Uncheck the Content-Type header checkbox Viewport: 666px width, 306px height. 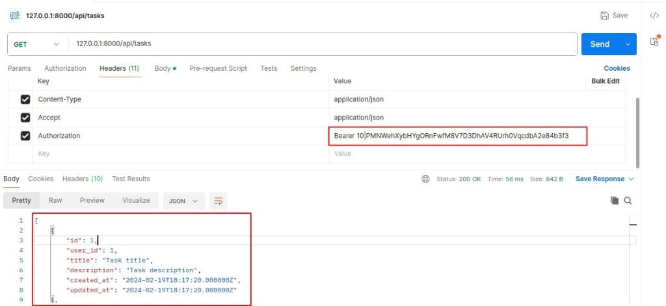[25, 99]
